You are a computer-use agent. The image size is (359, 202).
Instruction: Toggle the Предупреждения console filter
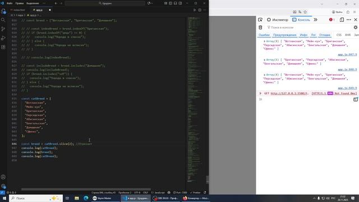coord(284,35)
